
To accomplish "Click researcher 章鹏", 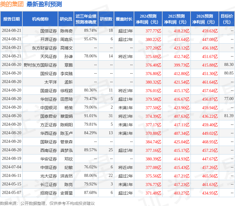I will click(69, 65).
